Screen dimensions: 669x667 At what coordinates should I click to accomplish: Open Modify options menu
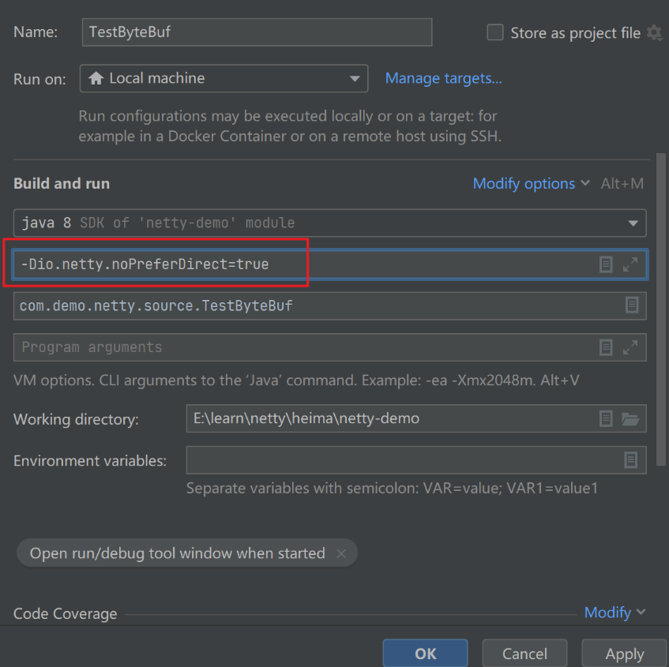coord(531,183)
